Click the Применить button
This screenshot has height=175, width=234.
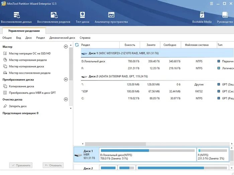coord(21,165)
